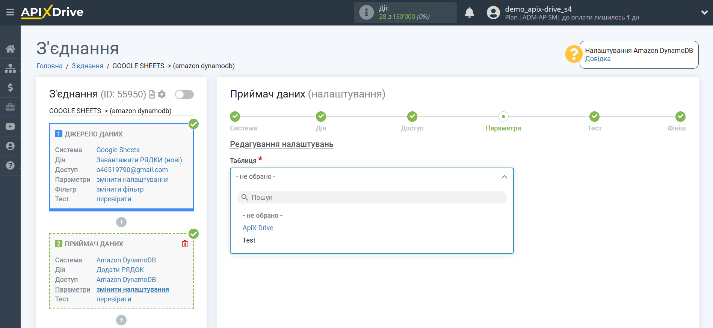Click the Google Sheets system link
The width and height of the screenshot is (713, 328).
(x=118, y=150)
